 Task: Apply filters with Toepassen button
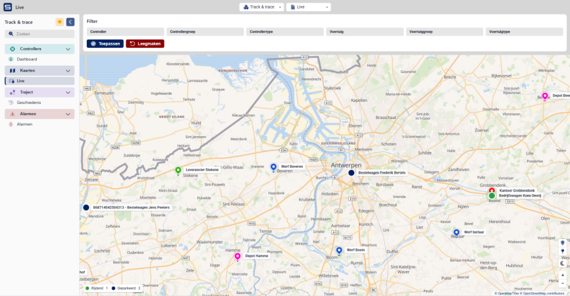pyautogui.click(x=105, y=43)
